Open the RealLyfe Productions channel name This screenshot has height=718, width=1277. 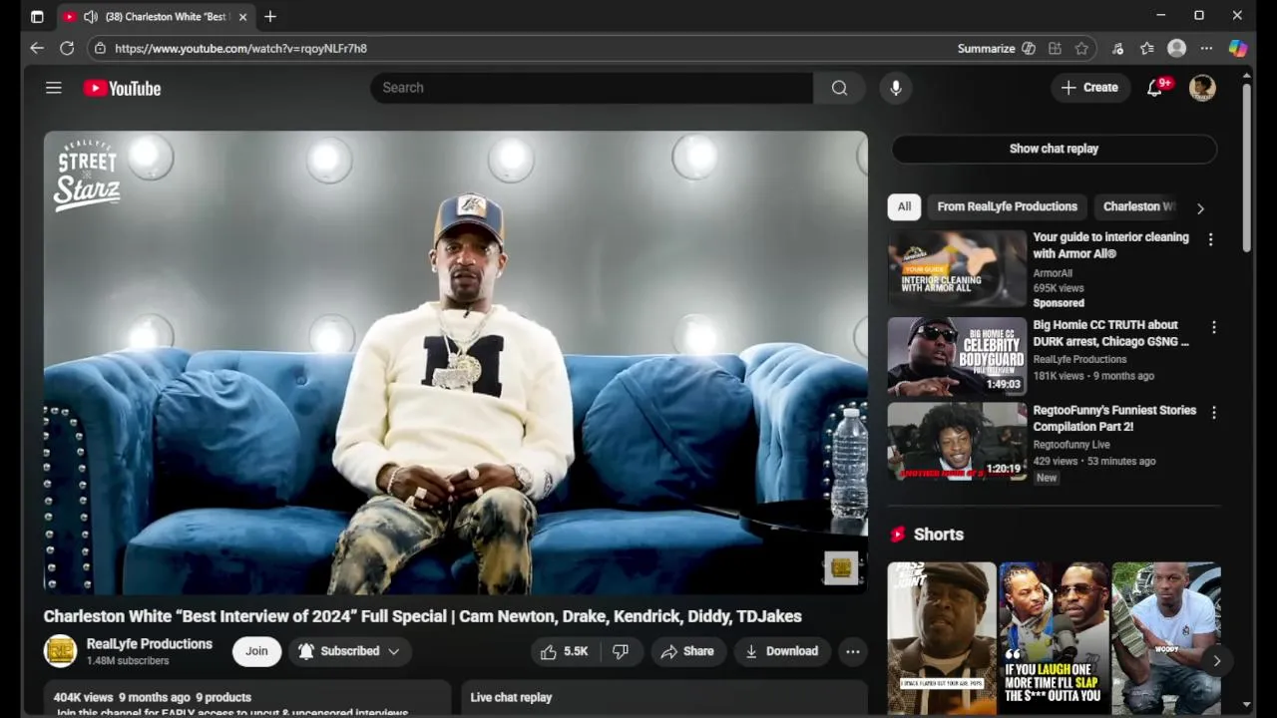coord(150,644)
